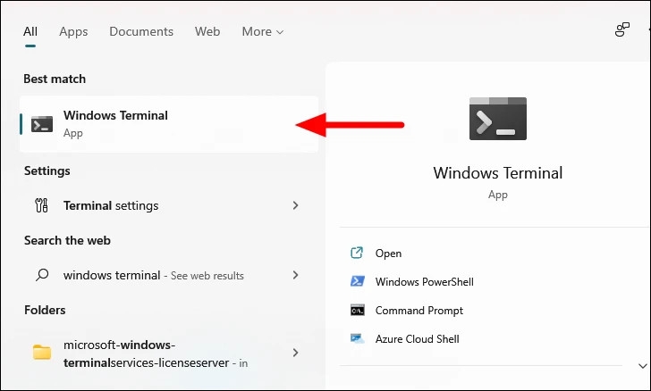Click the large Windows Terminal preview icon
This screenshot has width=651, height=391.
click(x=498, y=119)
